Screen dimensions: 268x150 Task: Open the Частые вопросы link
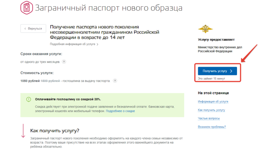[x=209, y=118]
